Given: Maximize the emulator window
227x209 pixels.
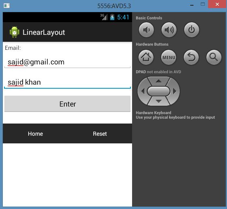Looking at the screenshot, I should pyautogui.click(x=203, y=4).
